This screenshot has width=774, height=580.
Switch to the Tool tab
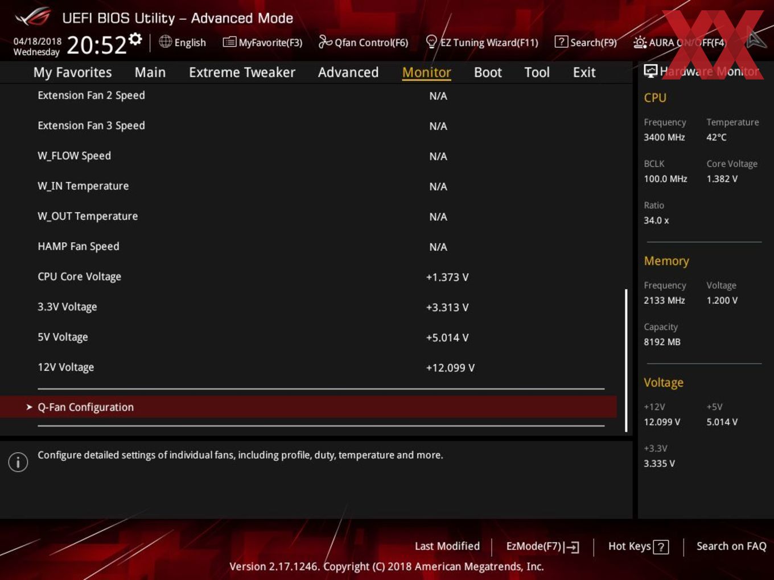[x=537, y=72]
